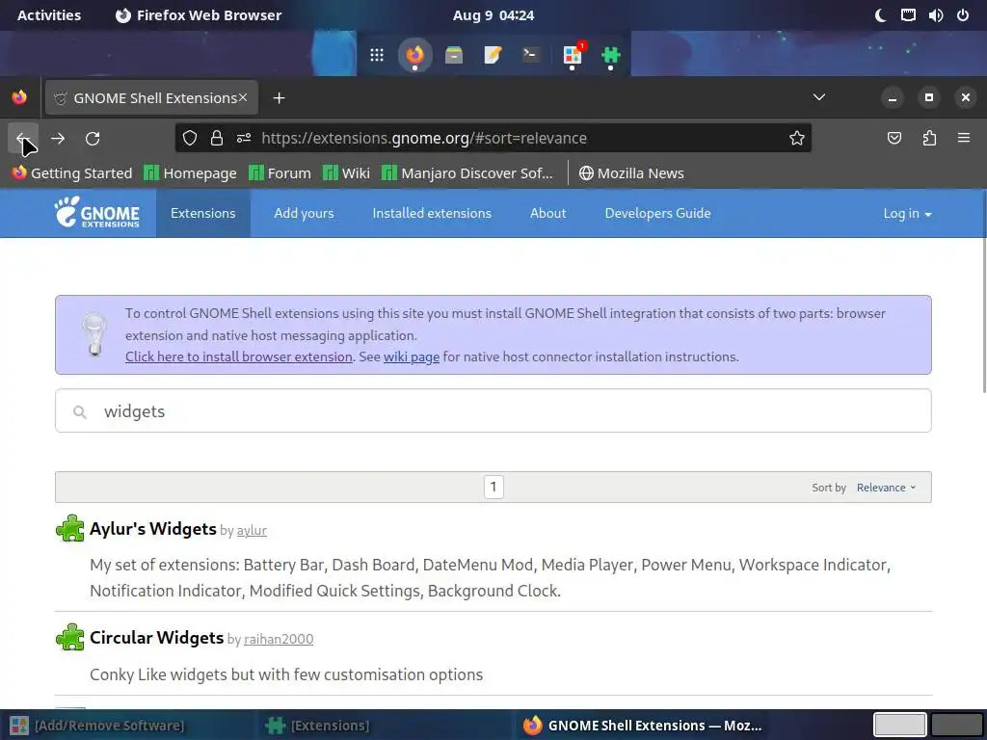
Task: Select the Extensions nav tab
Action: 202,213
